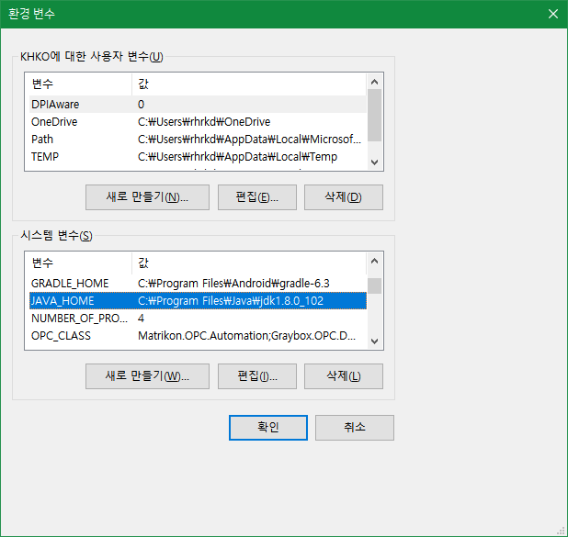568x537 pixels.
Task: Click the gradle-6.3 path value
Action: [233, 284]
